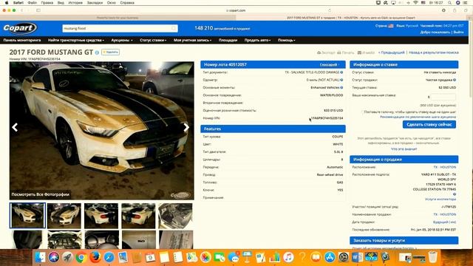This screenshot has width=473, height=266.
Task: Open the File menu in menu bar
Action: click(x=33, y=3)
